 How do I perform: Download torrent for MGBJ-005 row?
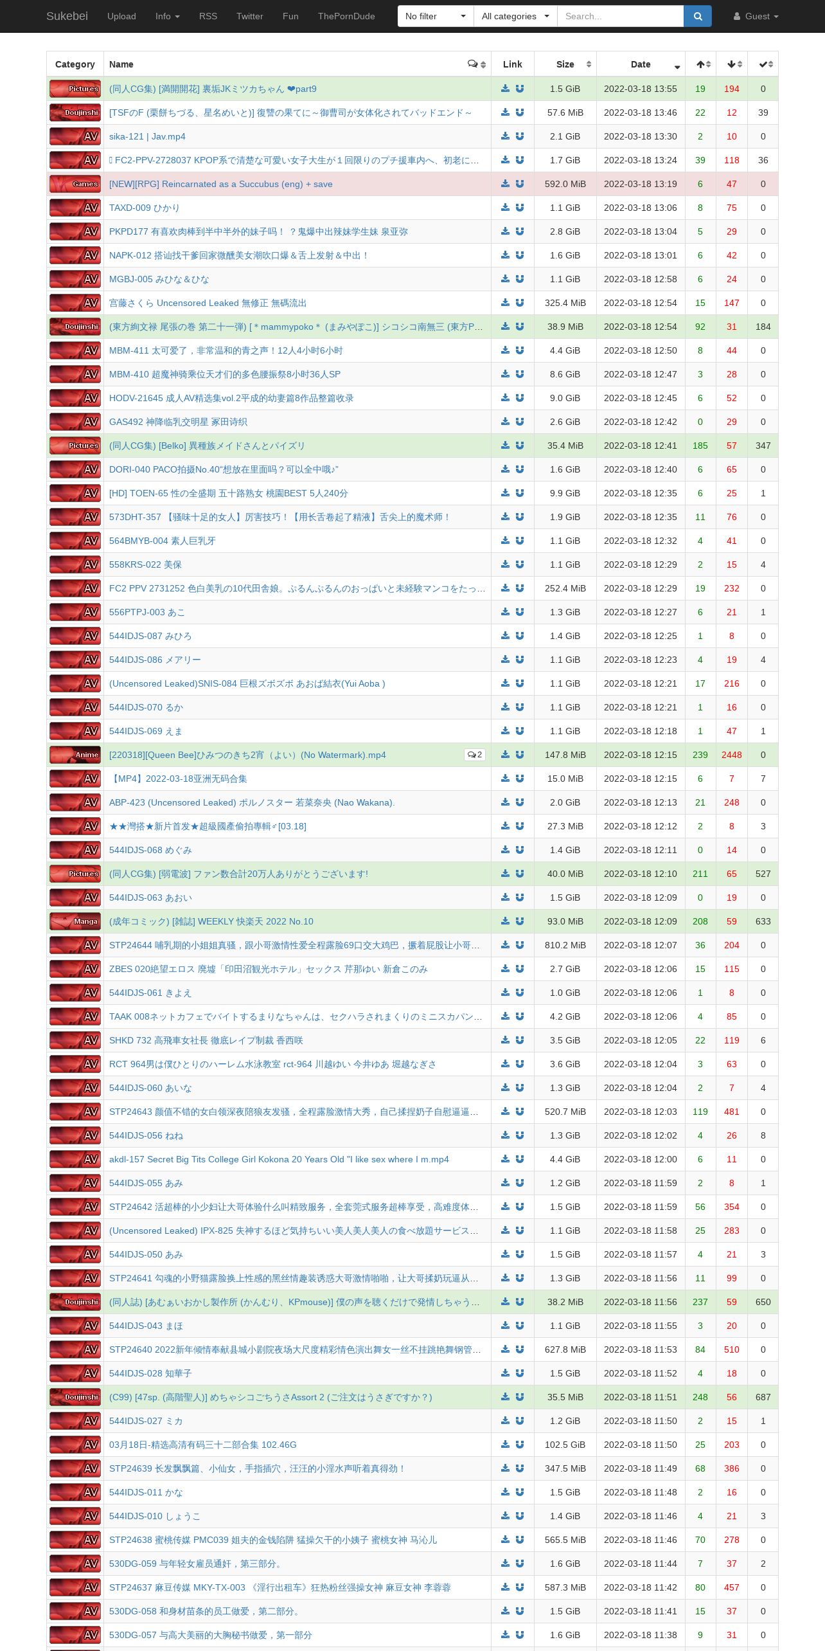(506, 279)
